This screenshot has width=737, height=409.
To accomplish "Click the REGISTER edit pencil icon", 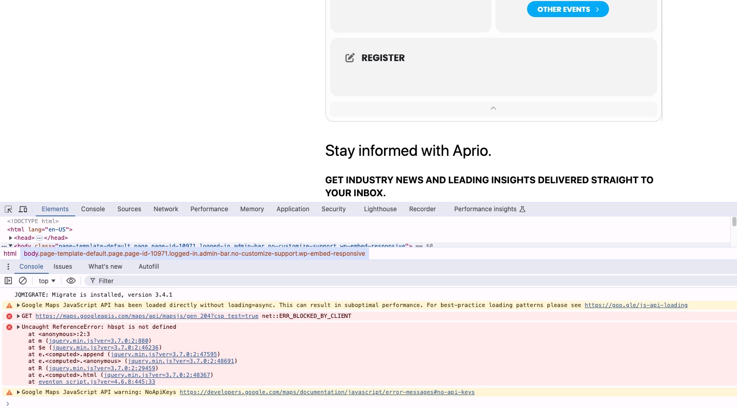I will tap(350, 58).
